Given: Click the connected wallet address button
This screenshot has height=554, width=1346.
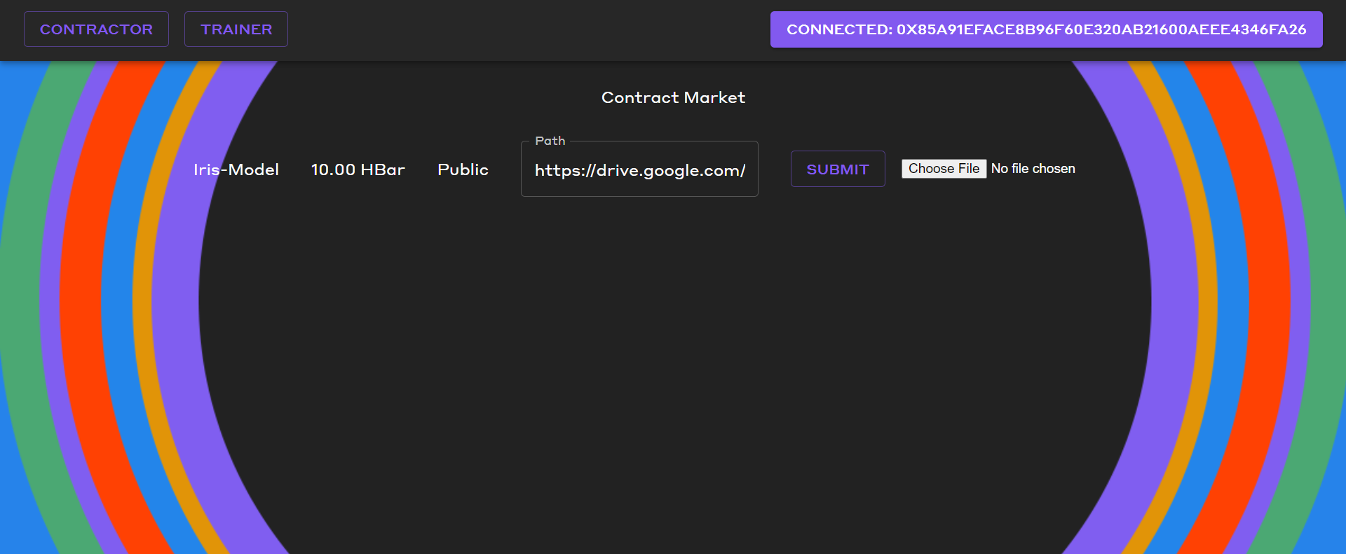Looking at the screenshot, I should 1046,29.
